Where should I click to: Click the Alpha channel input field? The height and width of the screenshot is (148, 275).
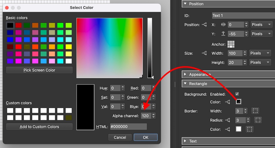tap(146, 116)
